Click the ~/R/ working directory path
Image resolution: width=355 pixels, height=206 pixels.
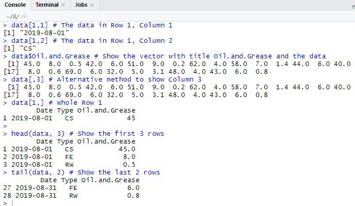click(x=12, y=17)
